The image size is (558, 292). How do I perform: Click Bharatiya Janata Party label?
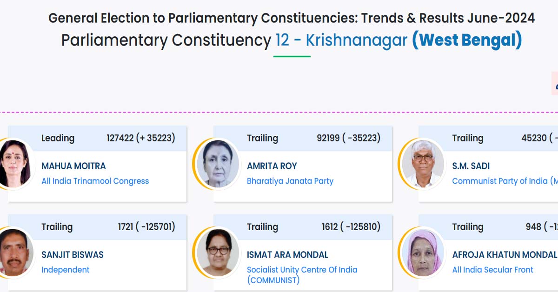(x=290, y=181)
